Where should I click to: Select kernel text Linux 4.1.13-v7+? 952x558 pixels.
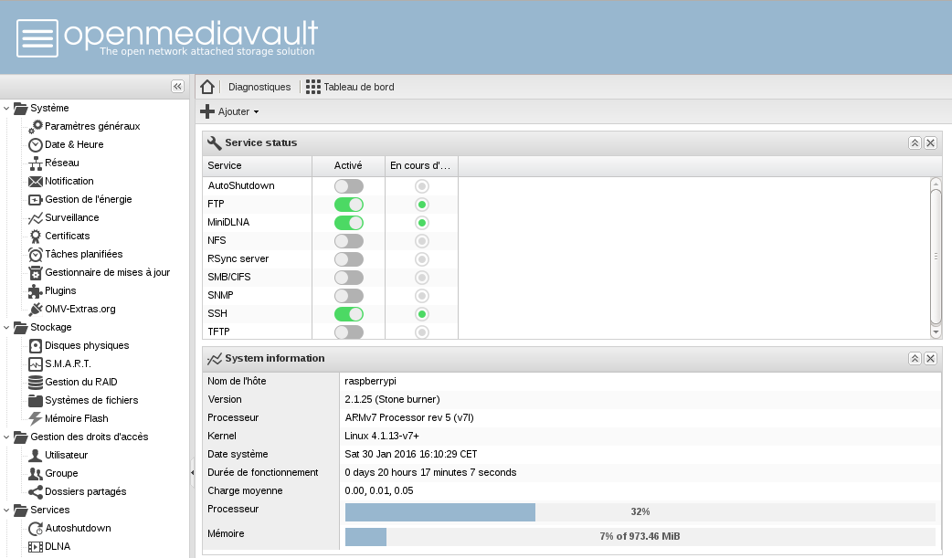[x=382, y=436]
